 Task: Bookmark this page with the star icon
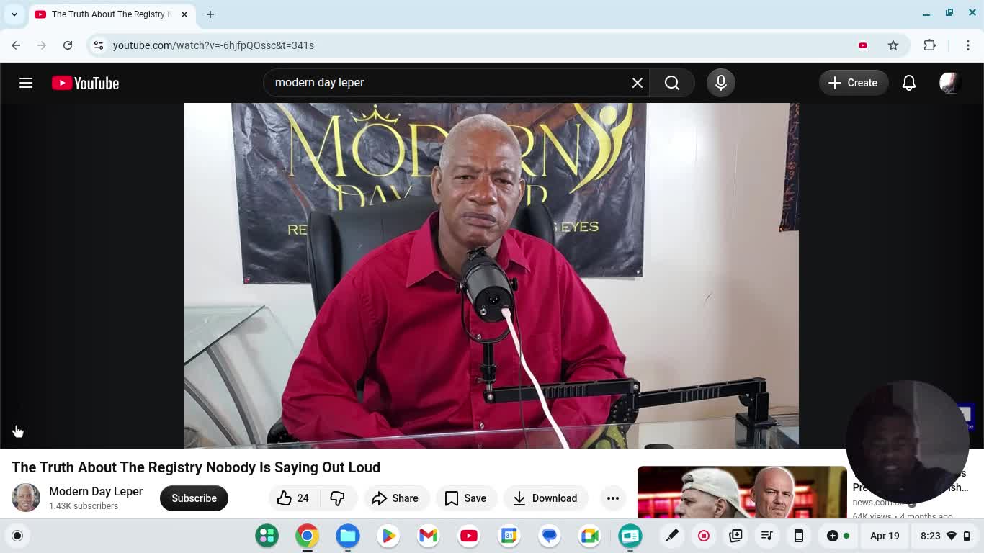pos(893,45)
